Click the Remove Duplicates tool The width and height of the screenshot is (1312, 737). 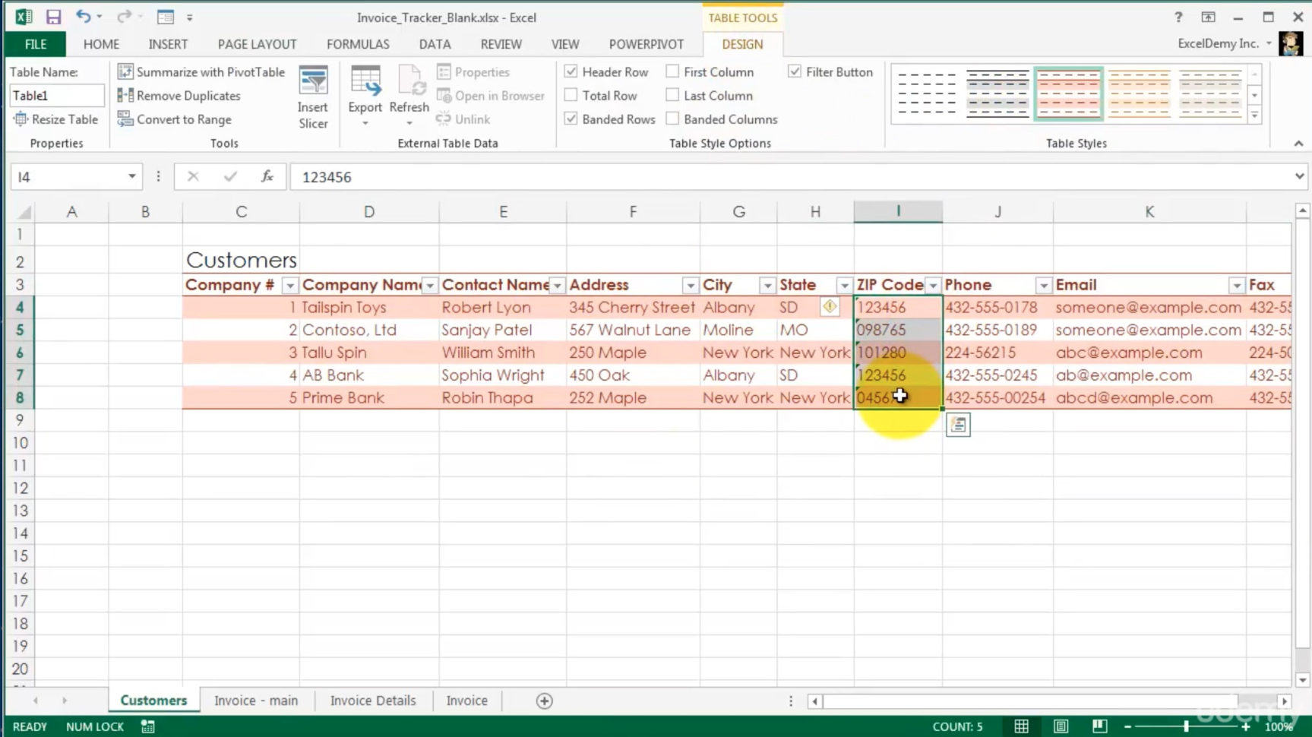pos(179,96)
